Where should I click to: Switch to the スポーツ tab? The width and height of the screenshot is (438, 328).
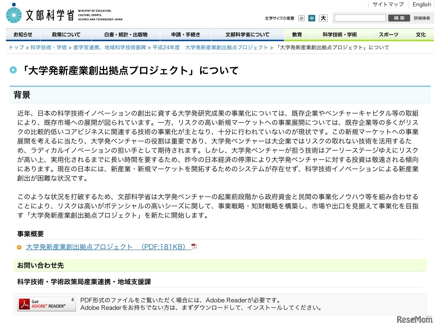tap(388, 34)
